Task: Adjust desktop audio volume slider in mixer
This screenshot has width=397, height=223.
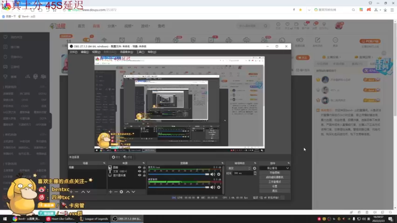Action: tap(179, 187)
